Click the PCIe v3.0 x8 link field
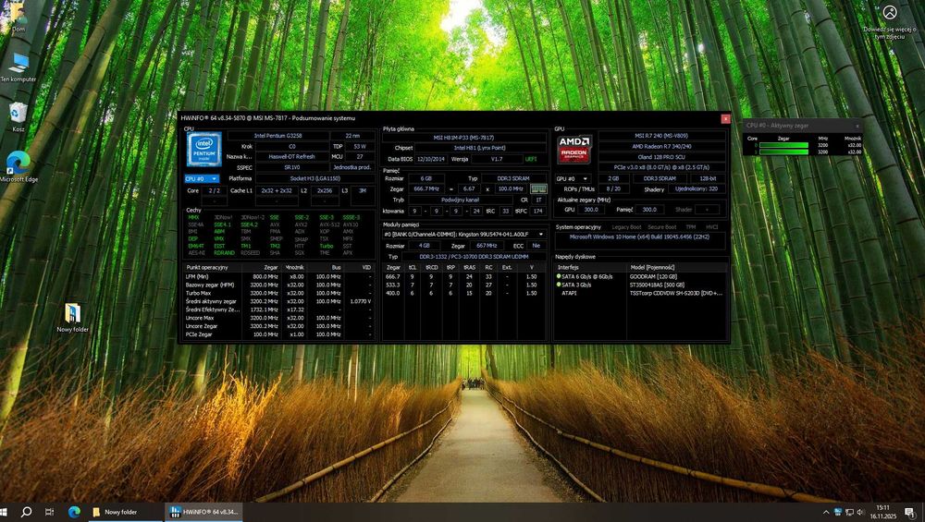The width and height of the screenshot is (925, 522). pyautogui.click(x=662, y=167)
